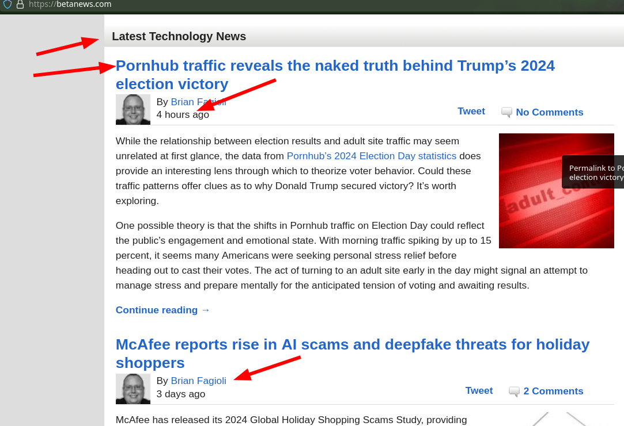Open the McAfee AI scams article headline
624x426 pixels.
click(x=353, y=354)
